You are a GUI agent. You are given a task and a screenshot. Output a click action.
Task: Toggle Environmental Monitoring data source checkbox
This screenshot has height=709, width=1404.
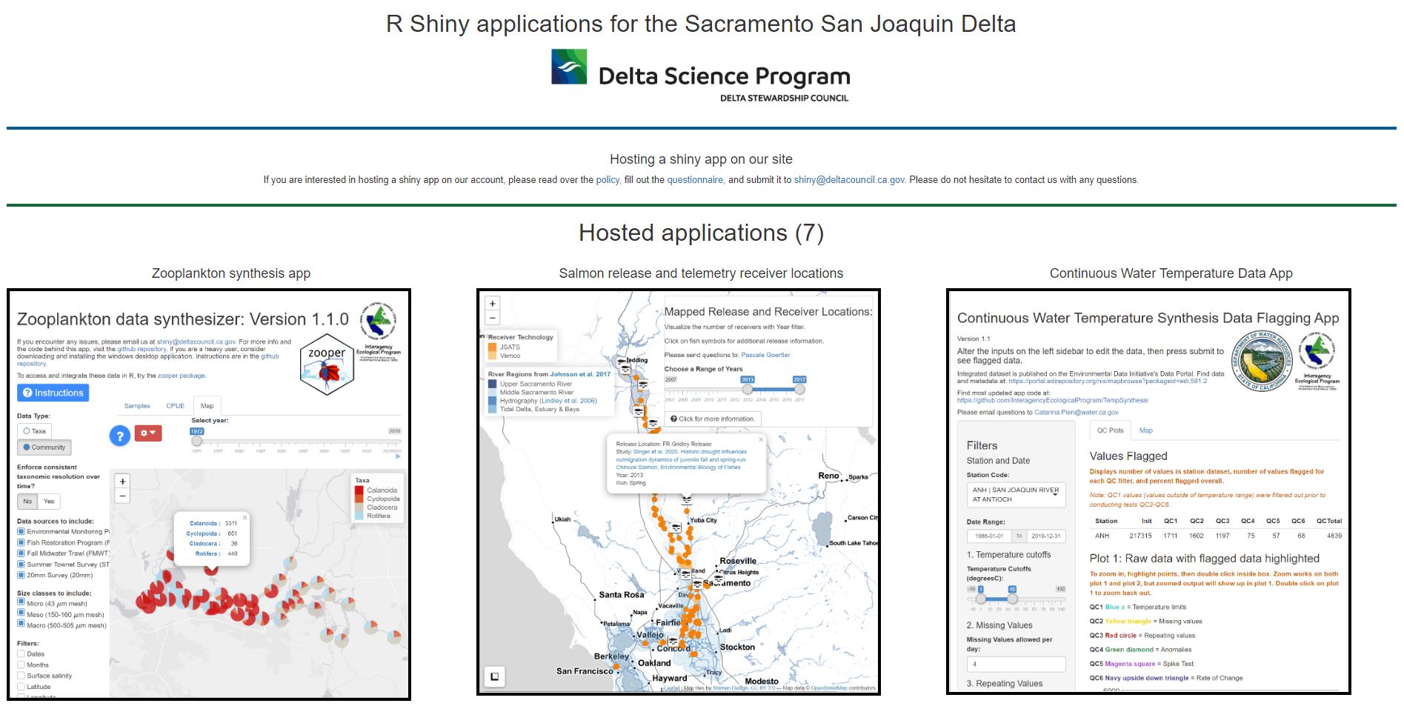point(21,531)
